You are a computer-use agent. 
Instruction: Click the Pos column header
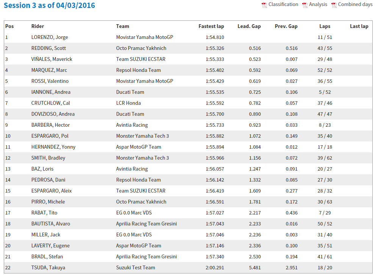tap(9, 26)
